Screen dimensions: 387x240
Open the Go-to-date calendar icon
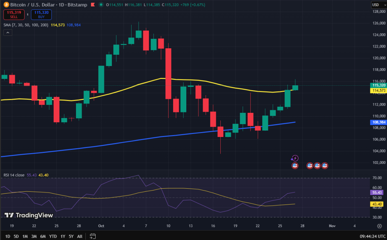click(x=93, y=235)
